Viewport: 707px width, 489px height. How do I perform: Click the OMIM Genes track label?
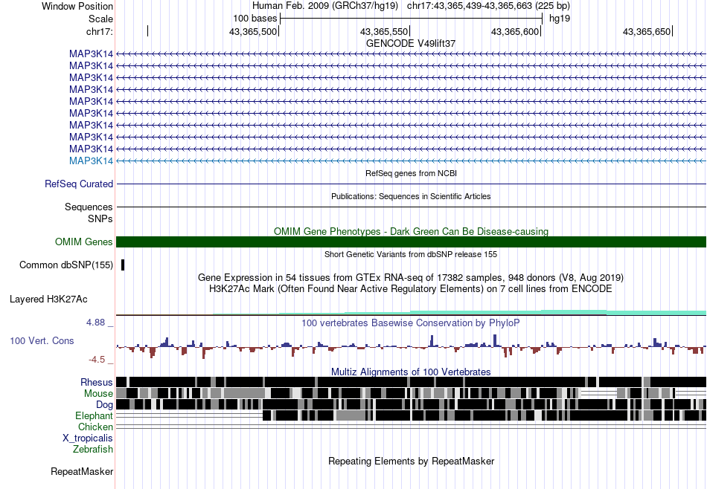click(x=84, y=242)
